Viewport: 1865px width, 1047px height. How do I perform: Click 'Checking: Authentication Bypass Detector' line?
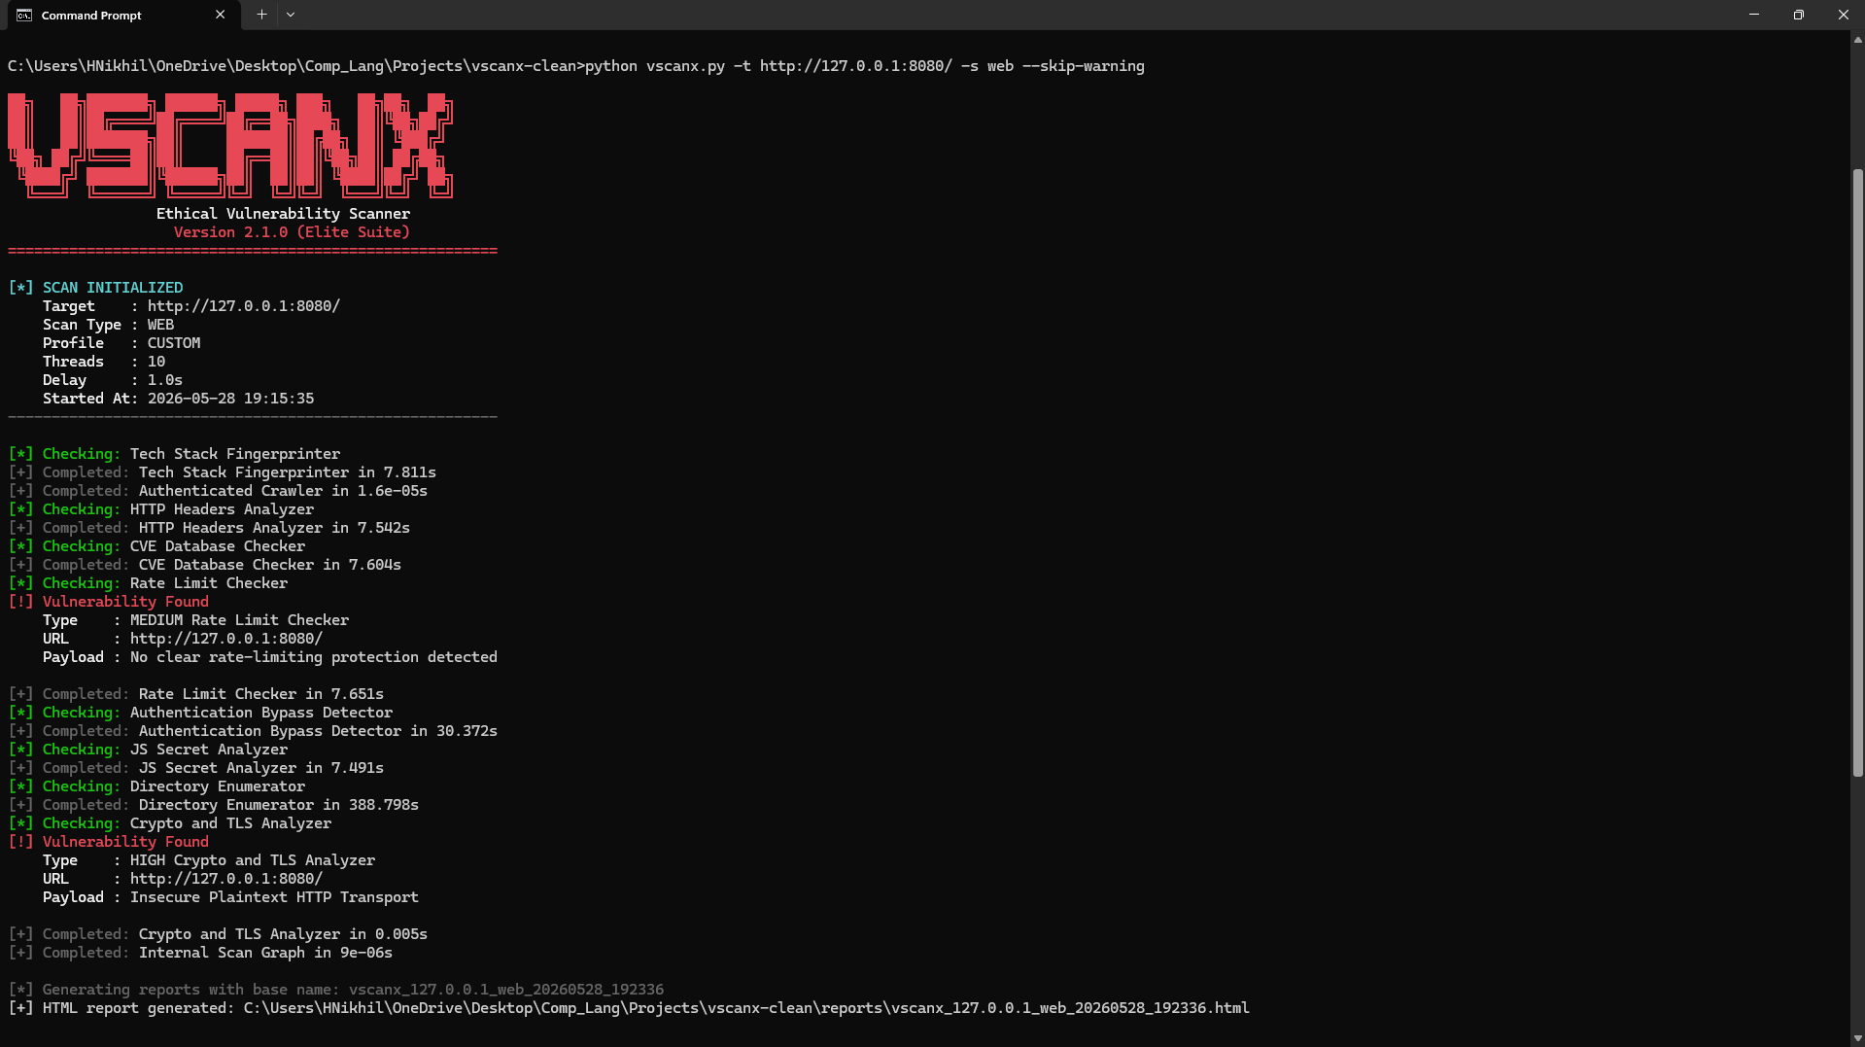[x=200, y=713]
